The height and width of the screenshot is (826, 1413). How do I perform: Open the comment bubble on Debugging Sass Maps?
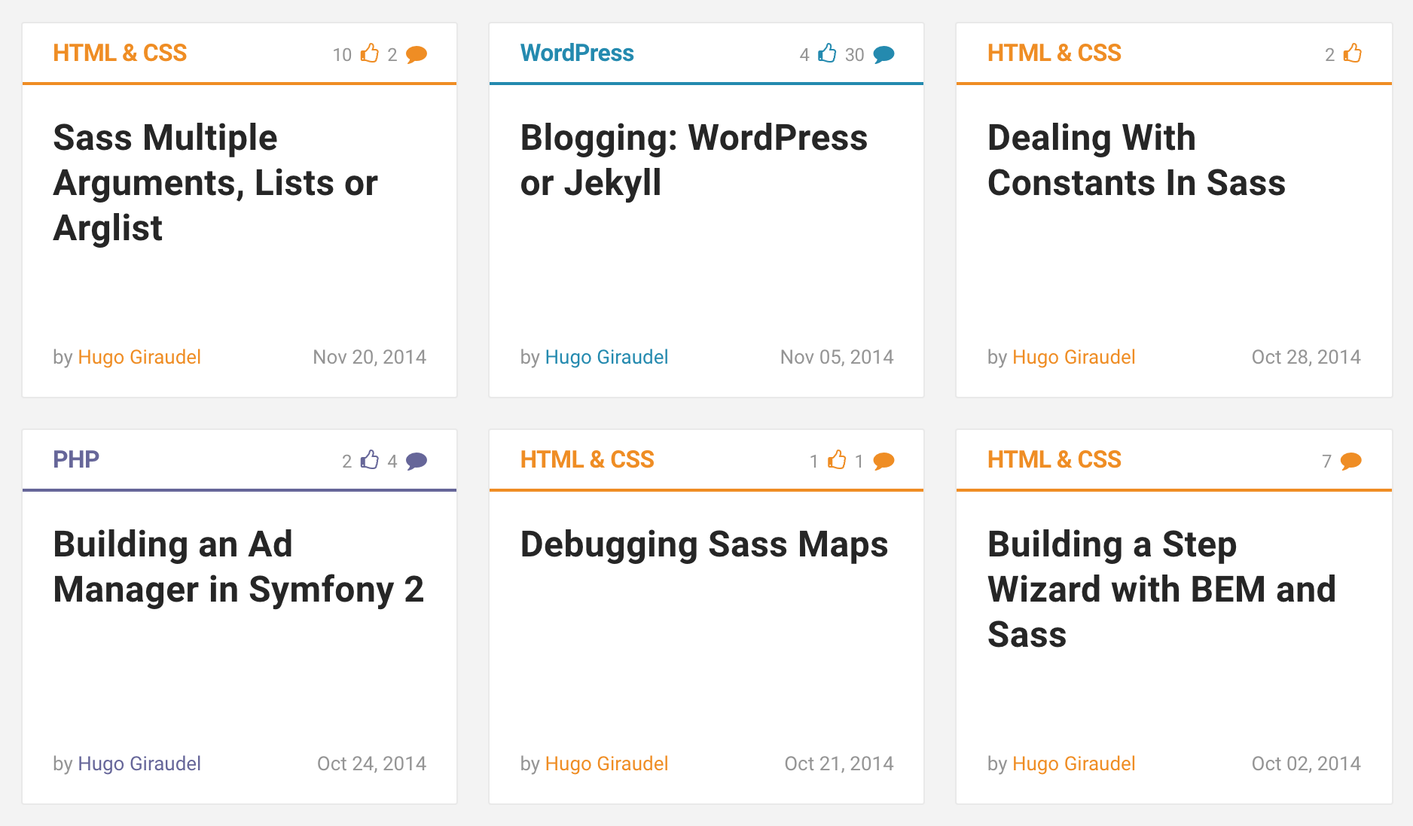(884, 461)
